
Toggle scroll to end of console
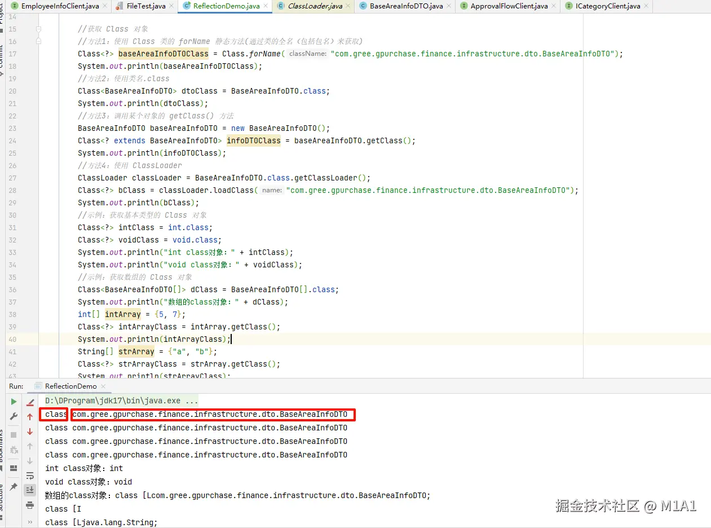pyautogui.click(x=30, y=490)
